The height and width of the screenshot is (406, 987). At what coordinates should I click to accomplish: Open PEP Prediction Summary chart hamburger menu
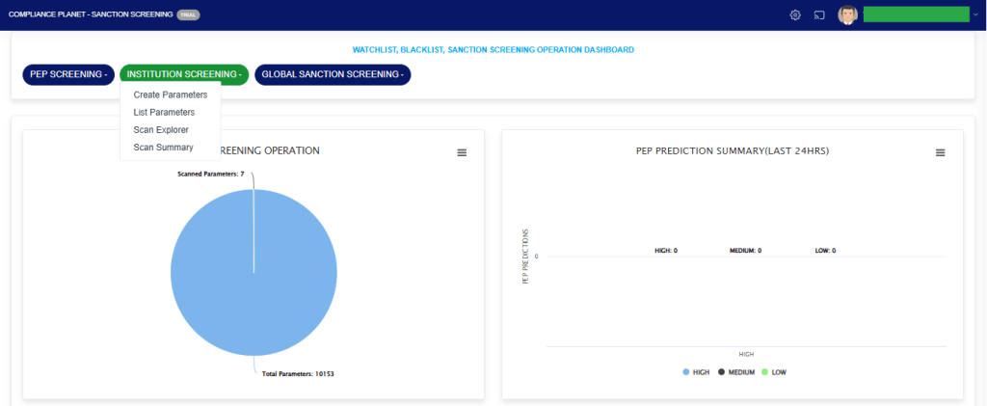click(941, 152)
